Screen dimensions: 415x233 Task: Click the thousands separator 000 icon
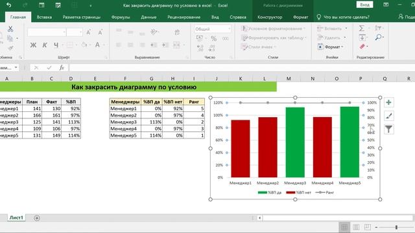pyautogui.click(x=225, y=39)
